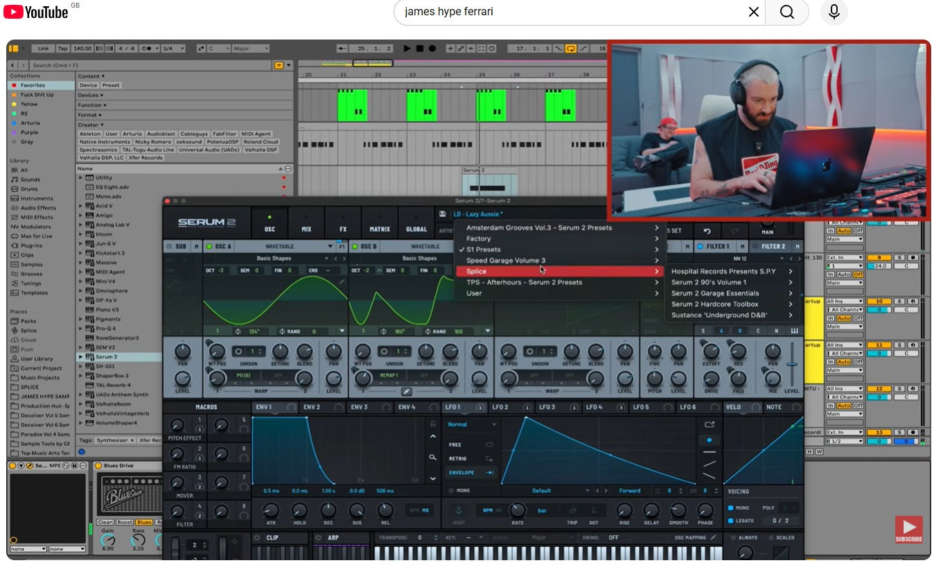
Task: Open Serum 2 Garage Essentials submenu
Action: [x=732, y=293]
